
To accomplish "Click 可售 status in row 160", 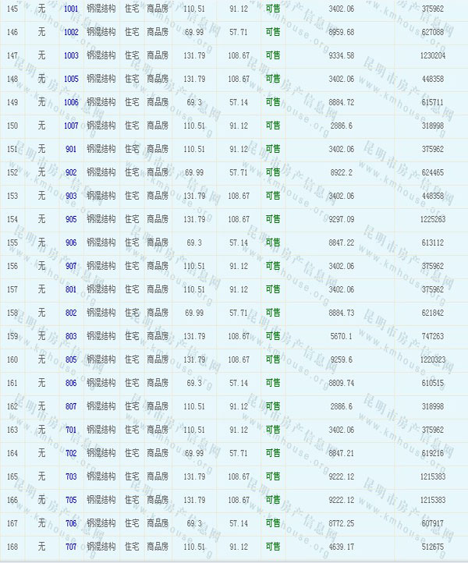I will [x=273, y=359].
